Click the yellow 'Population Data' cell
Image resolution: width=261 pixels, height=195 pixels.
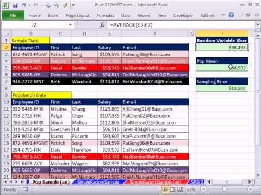pos(41,95)
